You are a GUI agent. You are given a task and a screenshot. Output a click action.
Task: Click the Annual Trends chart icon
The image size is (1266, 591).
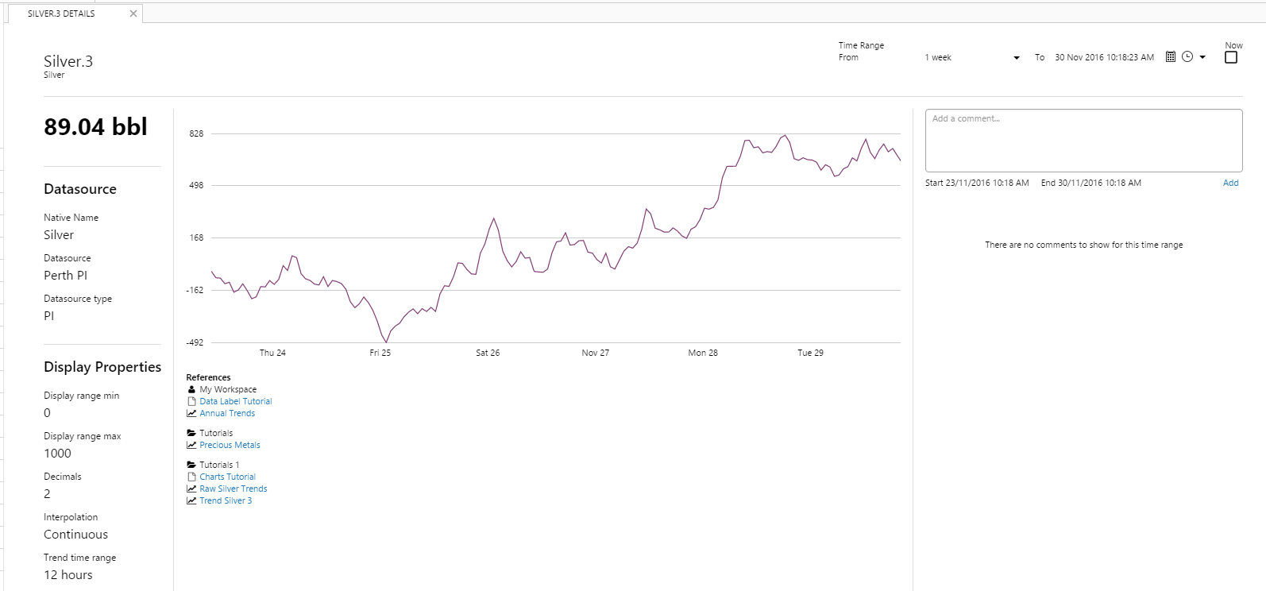pyautogui.click(x=191, y=413)
